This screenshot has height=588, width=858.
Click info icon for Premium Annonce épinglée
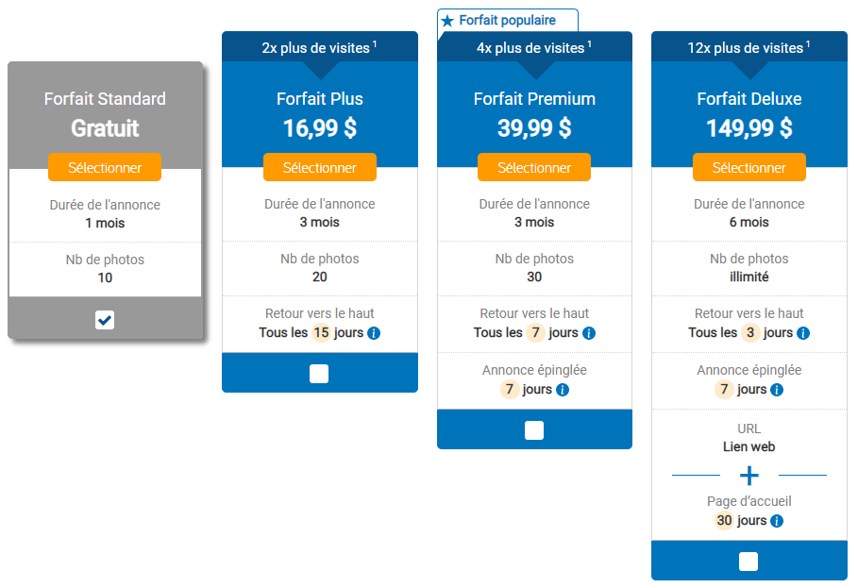563,390
